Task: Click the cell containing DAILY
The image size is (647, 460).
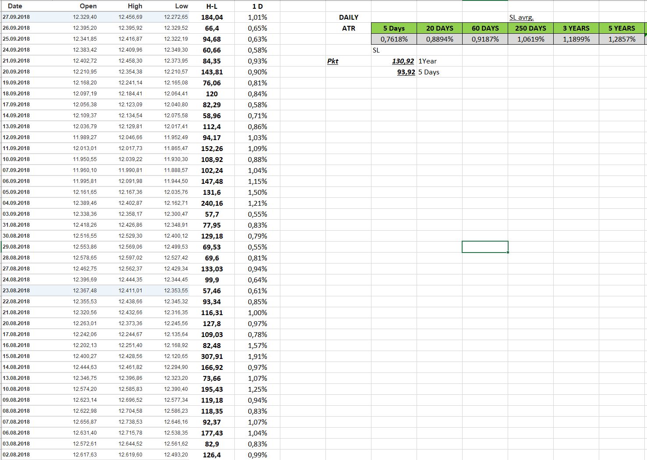Action: 349,17
